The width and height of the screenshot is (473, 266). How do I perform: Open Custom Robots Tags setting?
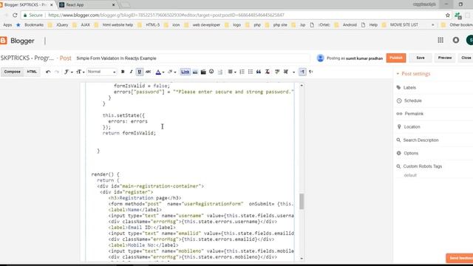coord(419,166)
